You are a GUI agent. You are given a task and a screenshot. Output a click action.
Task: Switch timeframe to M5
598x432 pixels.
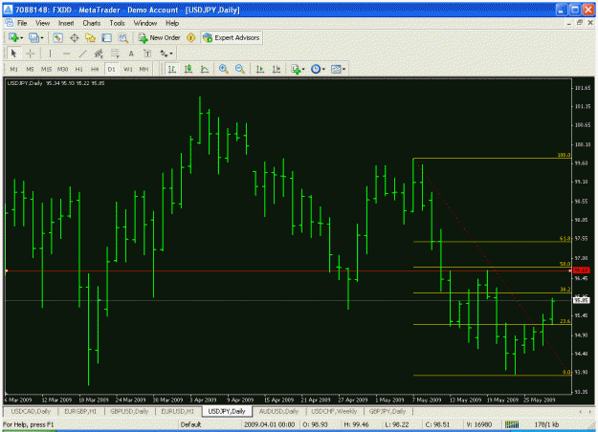(30, 69)
